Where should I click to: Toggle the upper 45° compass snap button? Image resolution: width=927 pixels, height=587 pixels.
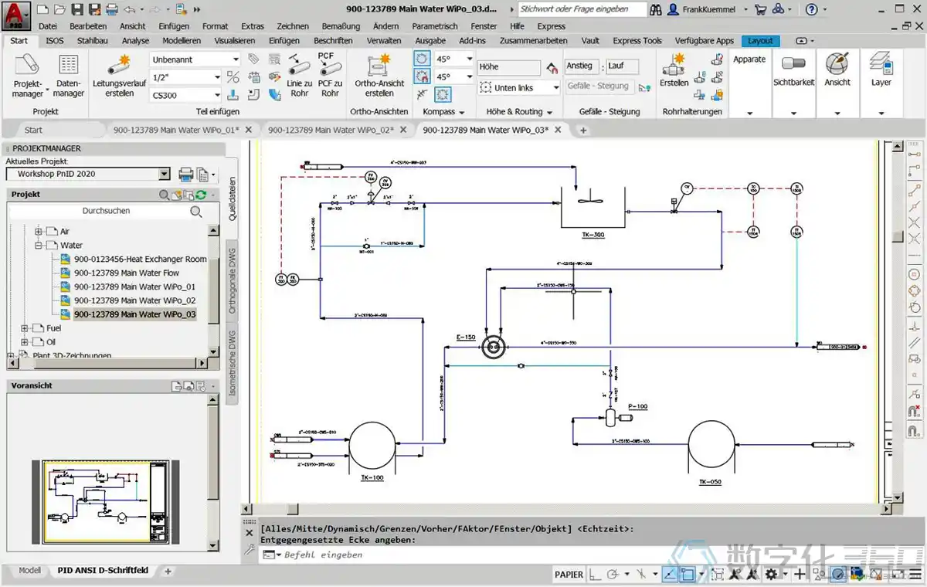tap(422, 58)
